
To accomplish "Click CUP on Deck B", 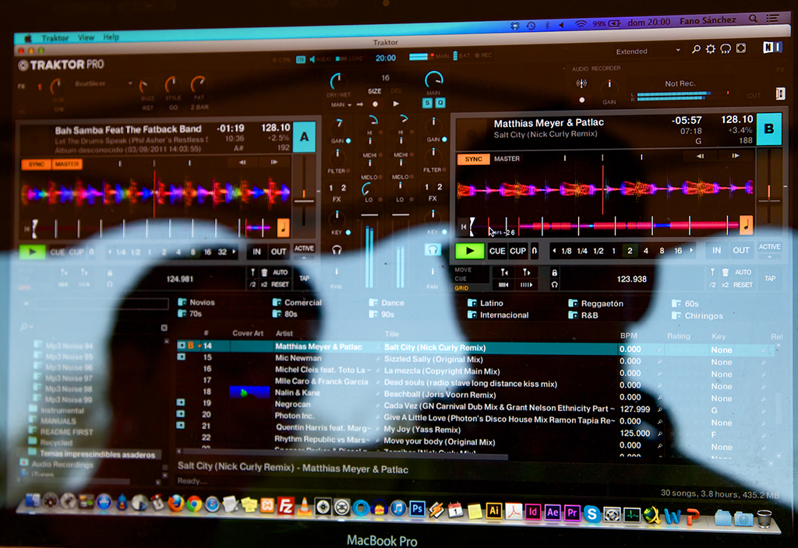I will [517, 251].
